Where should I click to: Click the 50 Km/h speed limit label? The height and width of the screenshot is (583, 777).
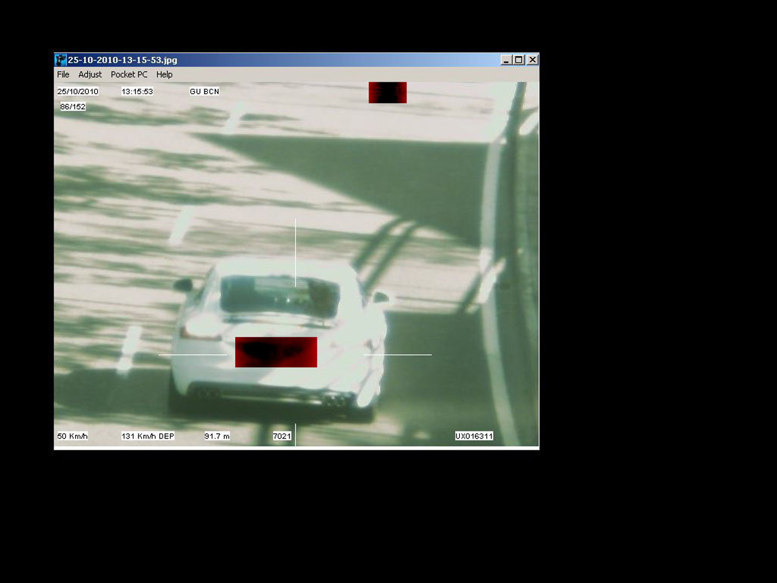(73, 437)
